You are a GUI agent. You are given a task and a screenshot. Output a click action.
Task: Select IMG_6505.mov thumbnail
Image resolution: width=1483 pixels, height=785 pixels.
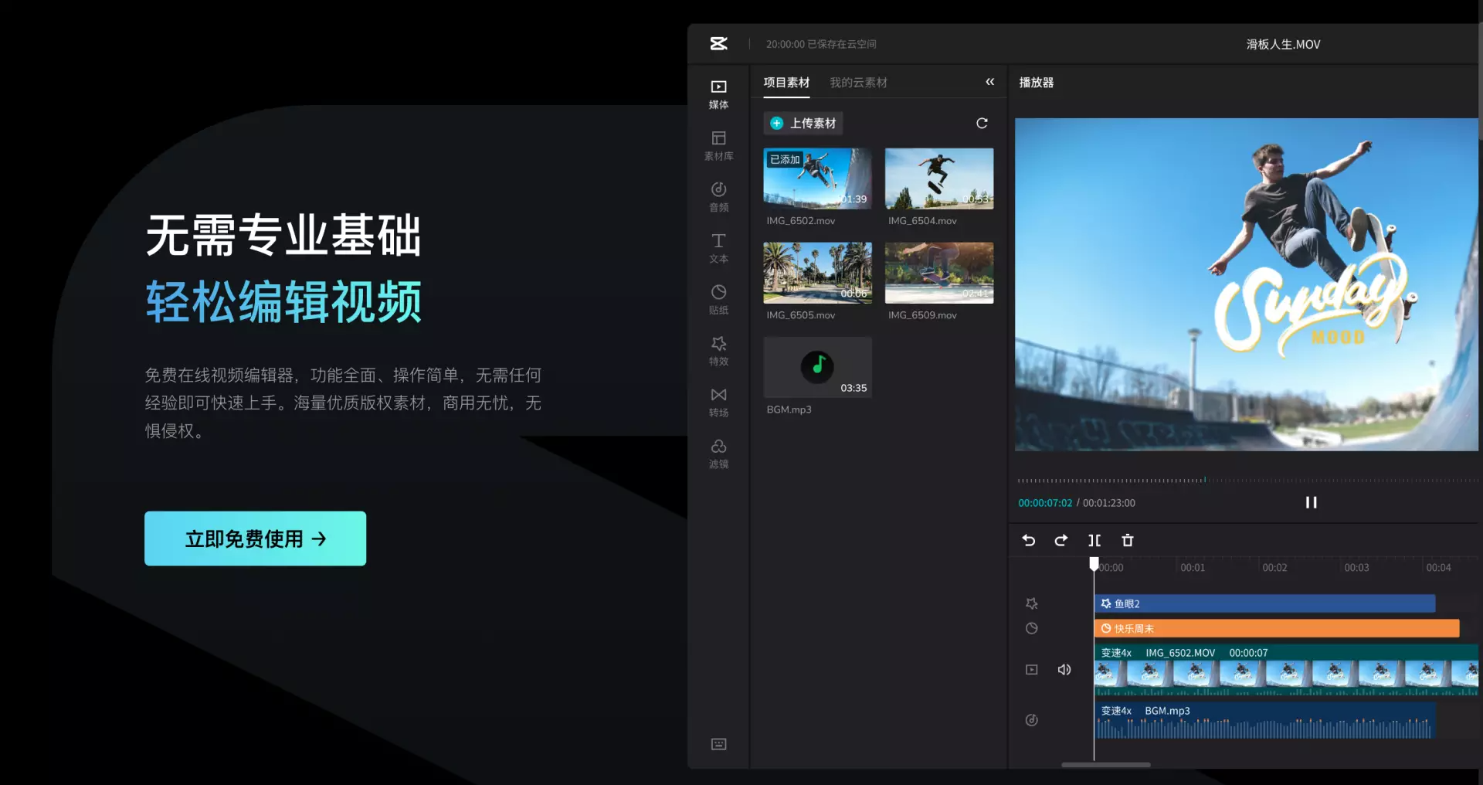[817, 274]
